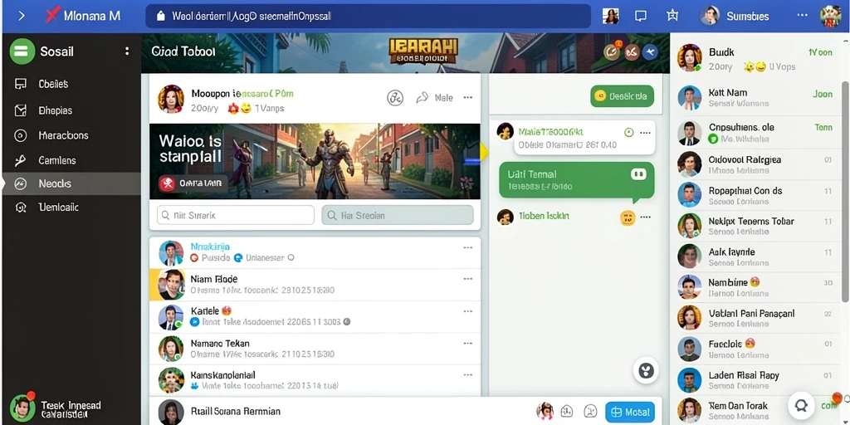This screenshot has height=425, width=850.
Task: Open the Sosail sidebar three-dot menu
Action: 127,51
